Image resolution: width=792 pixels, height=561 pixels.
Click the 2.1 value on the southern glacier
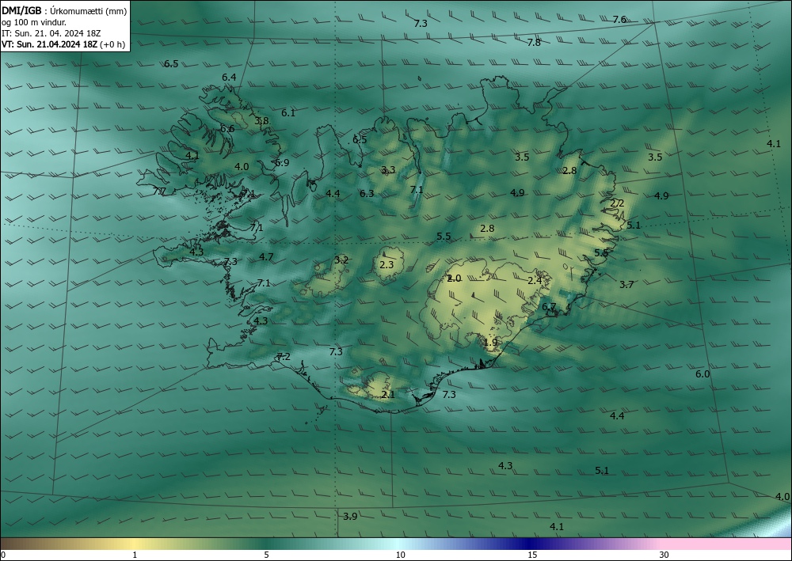click(388, 395)
